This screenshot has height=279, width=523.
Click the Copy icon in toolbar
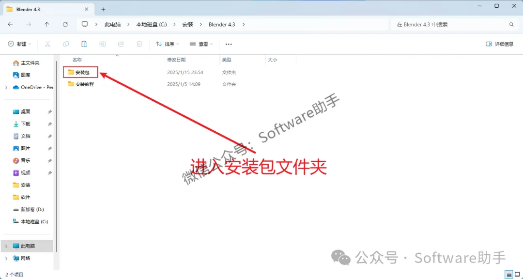tap(66, 44)
